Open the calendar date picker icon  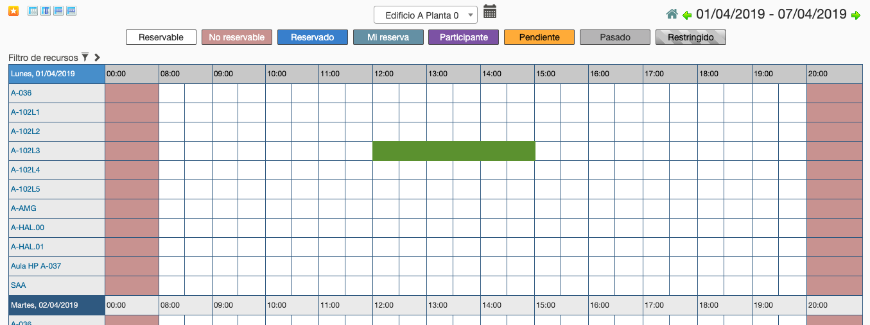pos(490,12)
